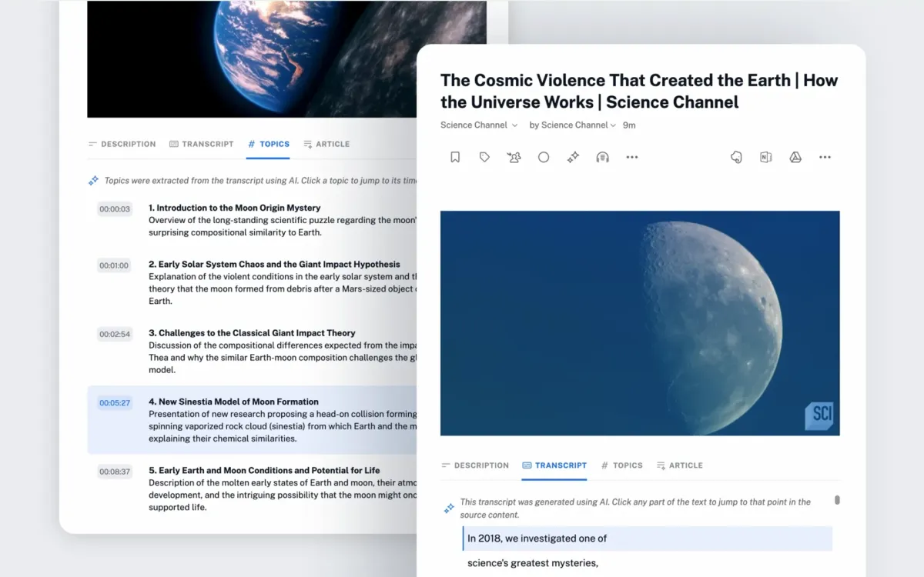Send to OneNote via its icon

click(x=765, y=157)
